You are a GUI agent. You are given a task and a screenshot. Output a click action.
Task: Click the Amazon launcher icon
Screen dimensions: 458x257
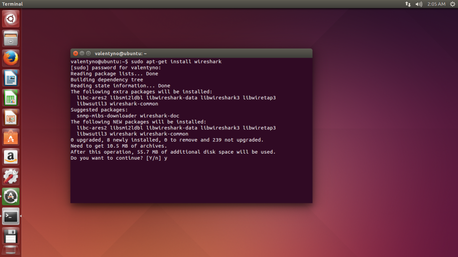pos(10,157)
